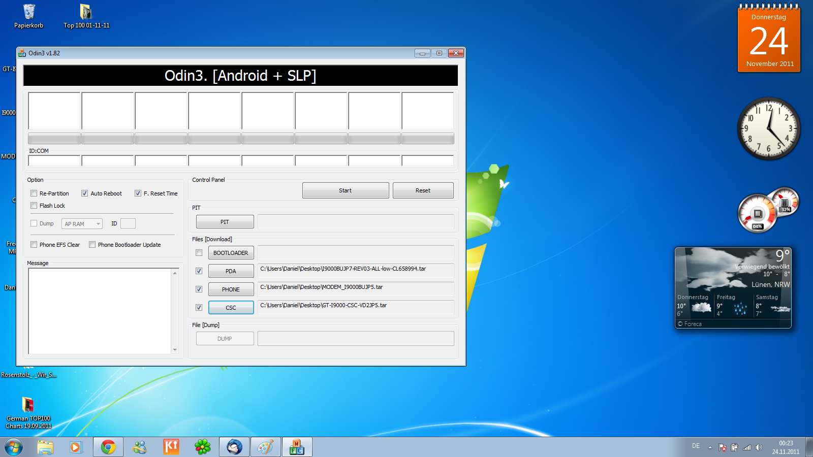Click the Odin3 title bar app icon
Image resolution: width=813 pixels, height=457 pixels.
22,53
